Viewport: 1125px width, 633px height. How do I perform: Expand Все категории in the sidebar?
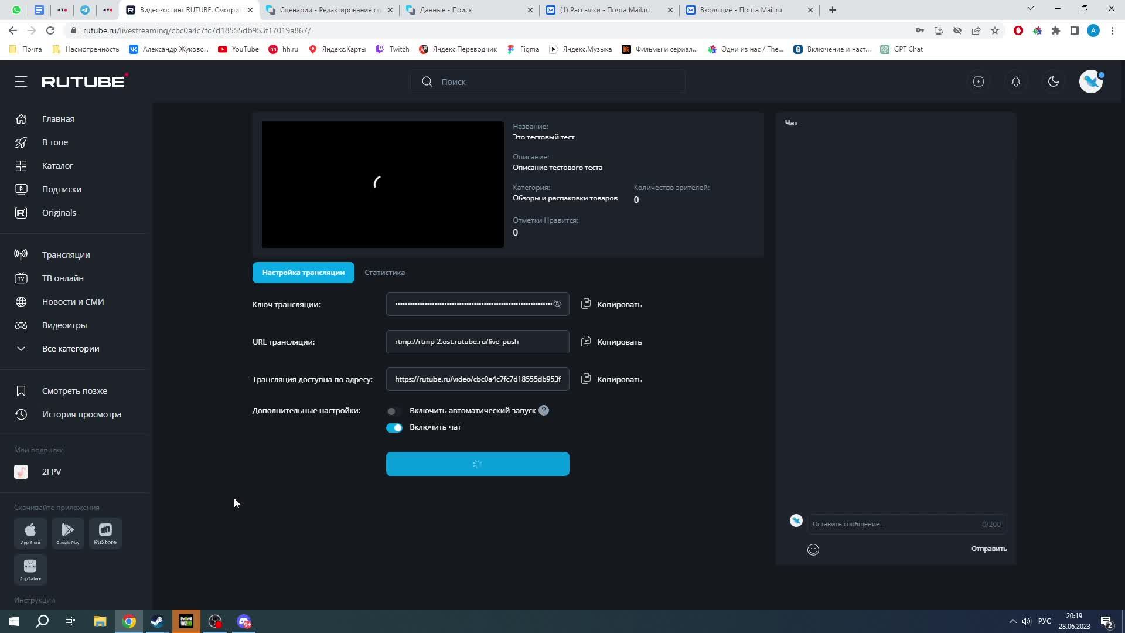coord(70,349)
